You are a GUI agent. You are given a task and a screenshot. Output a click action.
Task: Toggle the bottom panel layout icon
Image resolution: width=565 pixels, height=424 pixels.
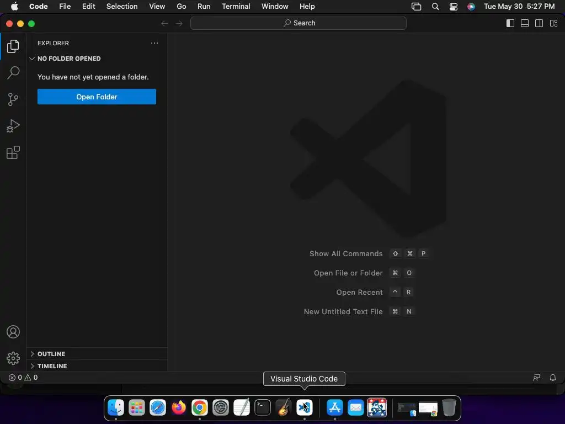(x=525, y=23)
